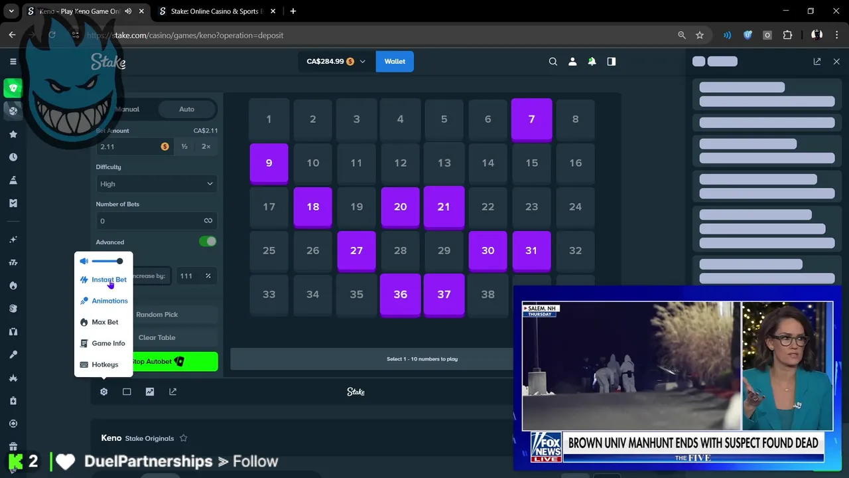This screenshot has height=478, width=849.
Task: Open a new browser tab with plus button
Action: [293, 11]
